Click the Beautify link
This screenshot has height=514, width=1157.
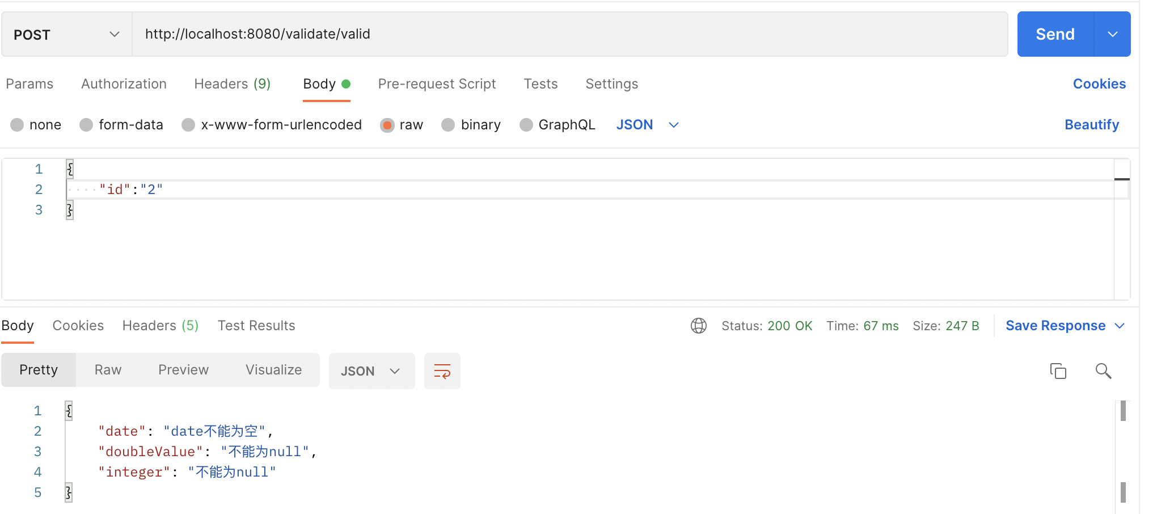[1091, 124]
